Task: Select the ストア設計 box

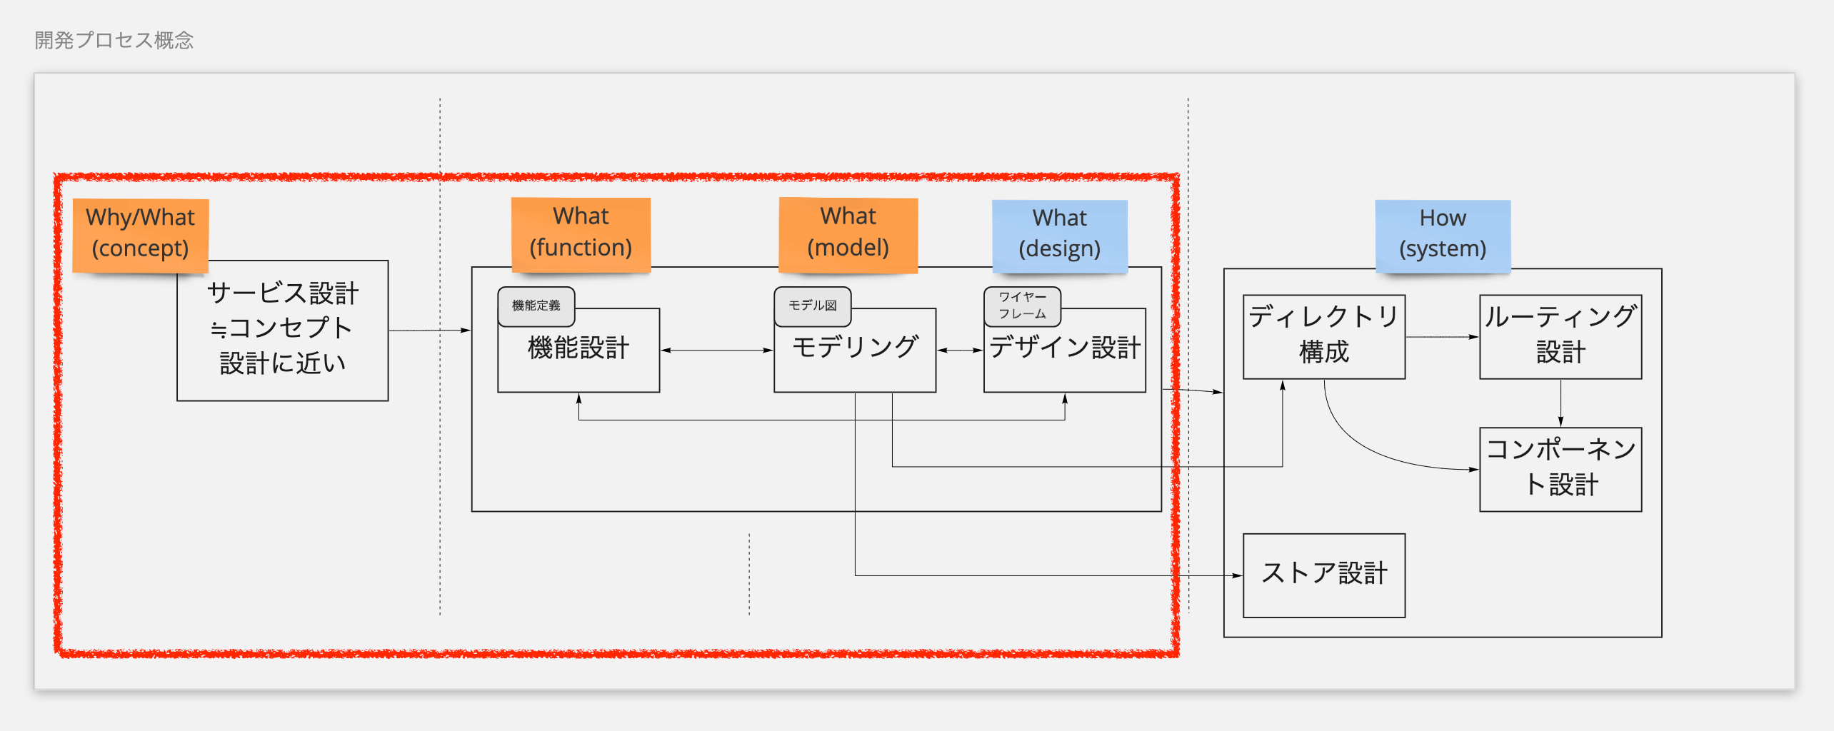Action: click(x=1323, y=575)
